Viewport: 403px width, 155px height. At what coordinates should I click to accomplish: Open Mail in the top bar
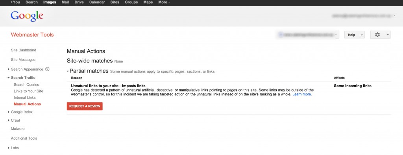(65, 2)
